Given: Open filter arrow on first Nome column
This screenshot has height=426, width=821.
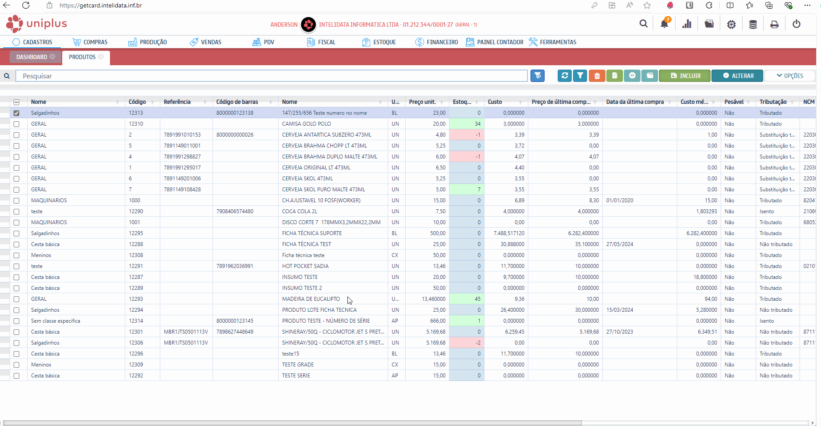Looking at the screenshot, I should 117,102.
